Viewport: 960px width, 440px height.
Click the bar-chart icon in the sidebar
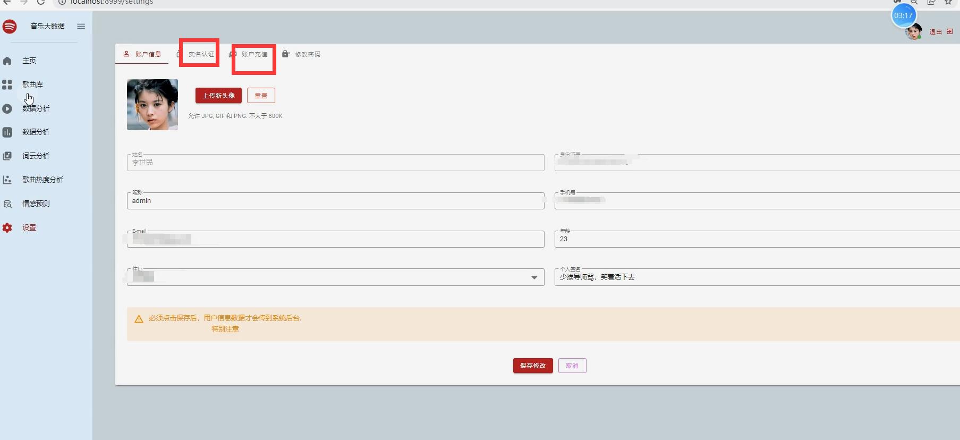tap(7, 132)
